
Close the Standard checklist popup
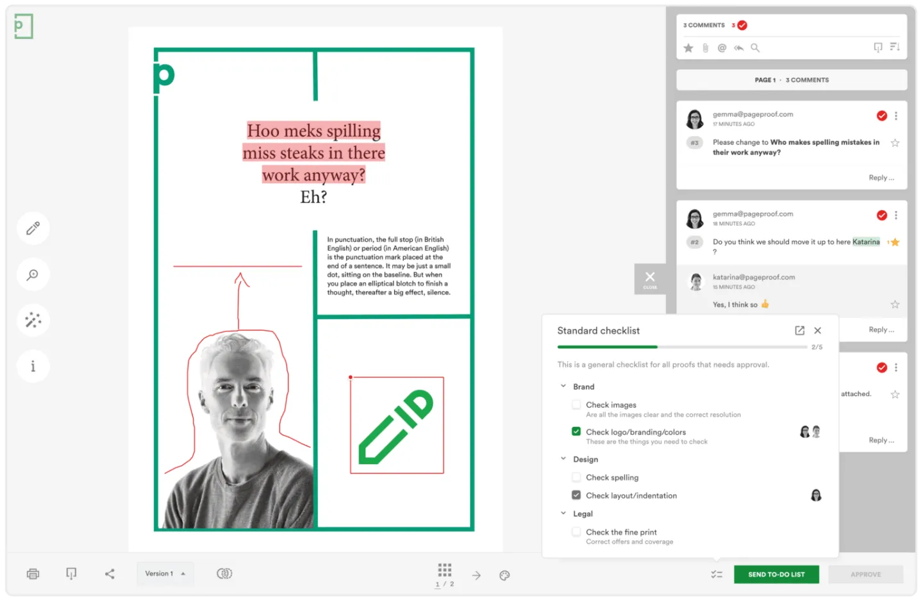[817, 331]
